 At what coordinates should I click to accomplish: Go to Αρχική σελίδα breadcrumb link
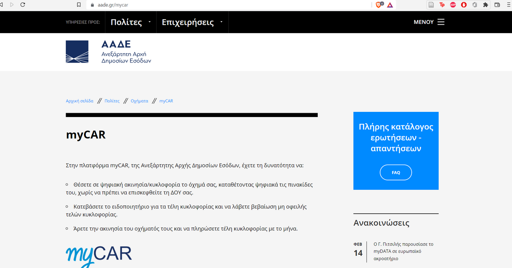pos(79,101)
